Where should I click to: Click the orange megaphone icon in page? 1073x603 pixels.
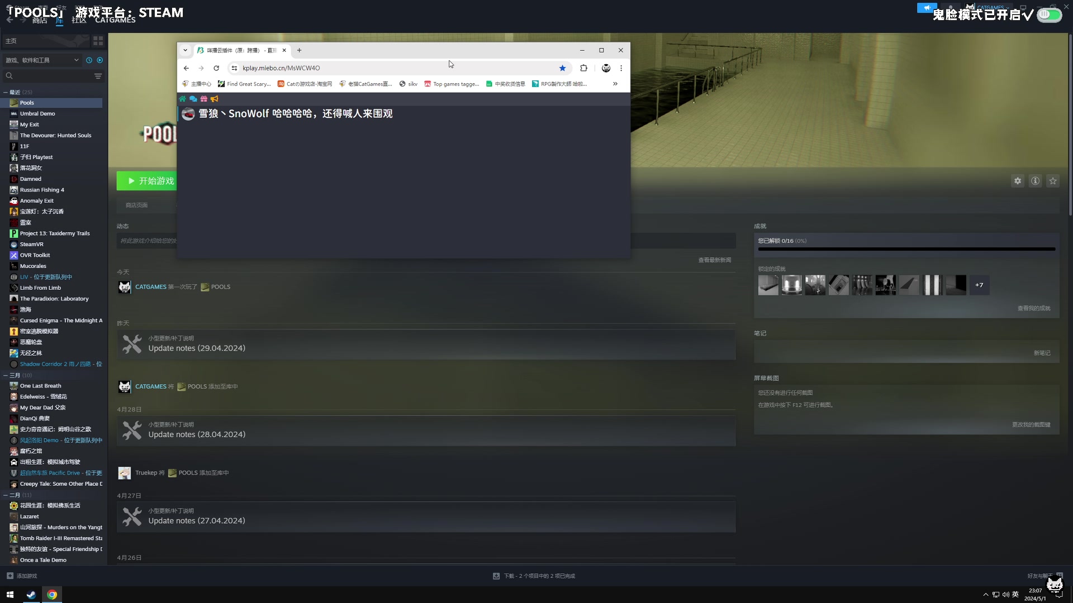[x=214, y=99]
